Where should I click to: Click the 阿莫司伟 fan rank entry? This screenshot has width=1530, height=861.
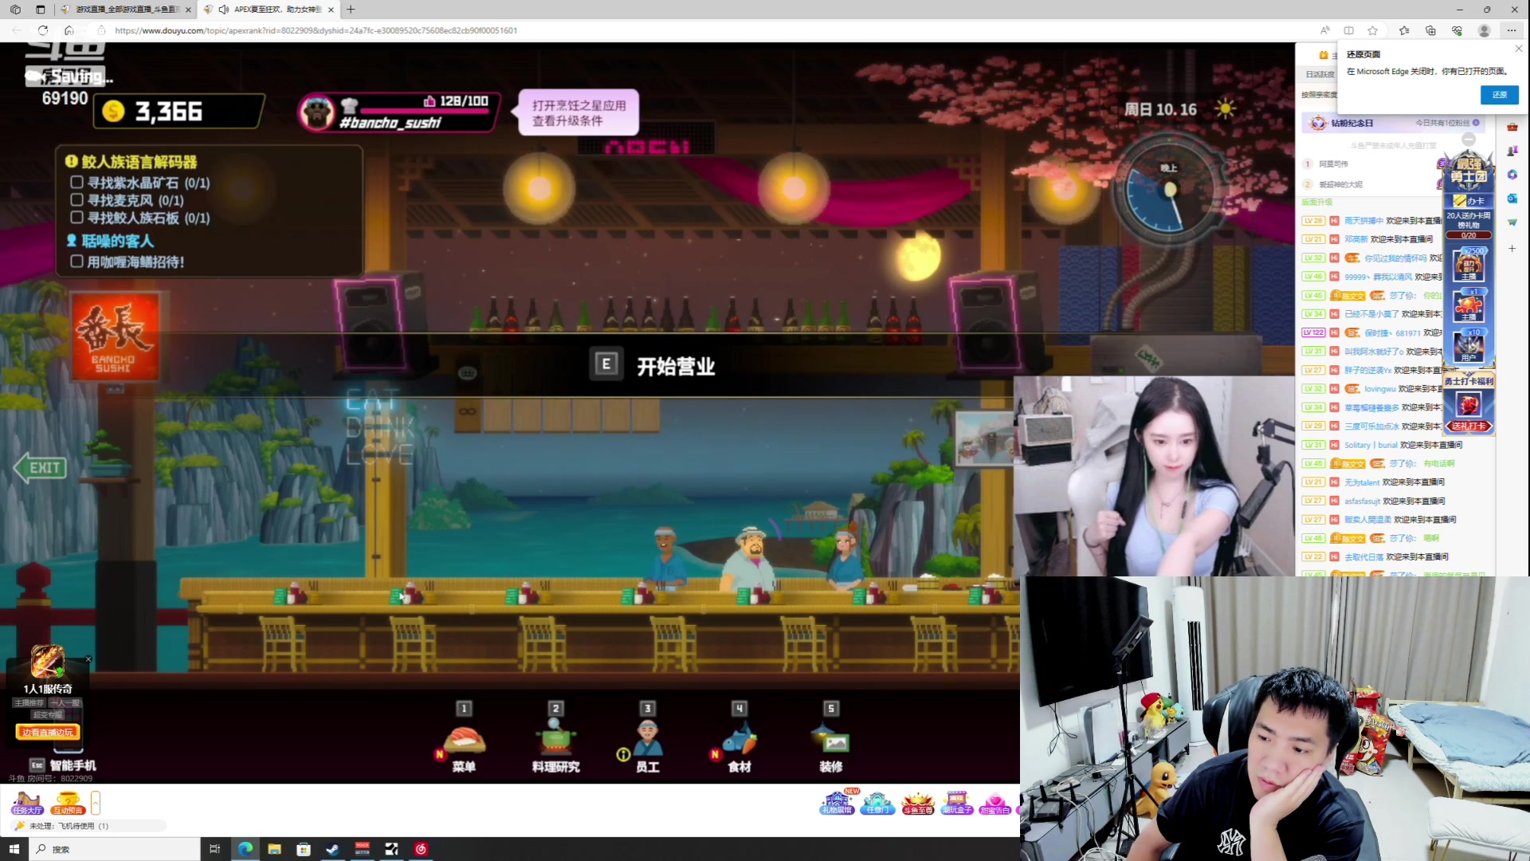click(x=1333, y=164)
